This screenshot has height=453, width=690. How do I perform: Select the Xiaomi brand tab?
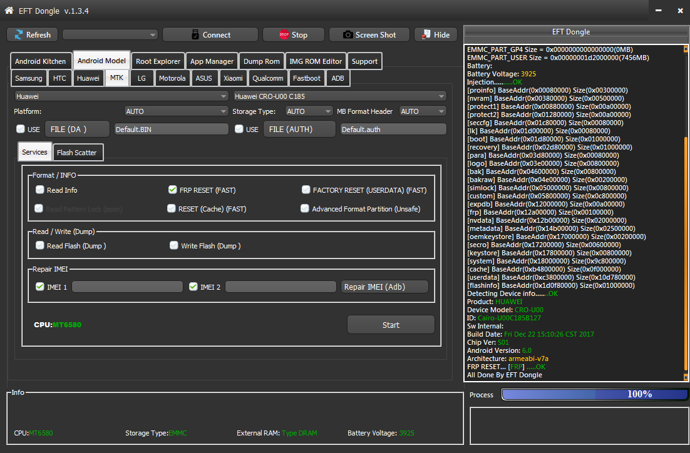click(233, 78)
